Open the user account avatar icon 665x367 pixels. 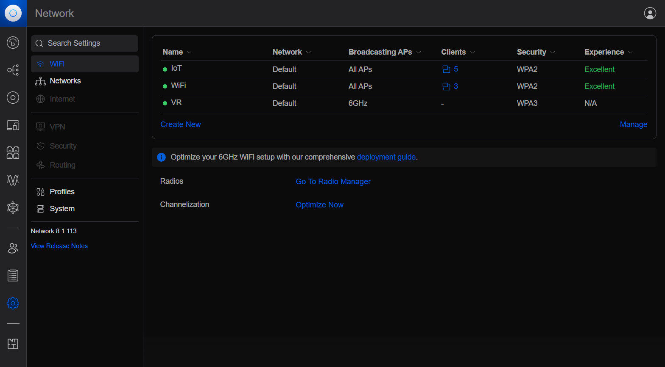point(650,13)
